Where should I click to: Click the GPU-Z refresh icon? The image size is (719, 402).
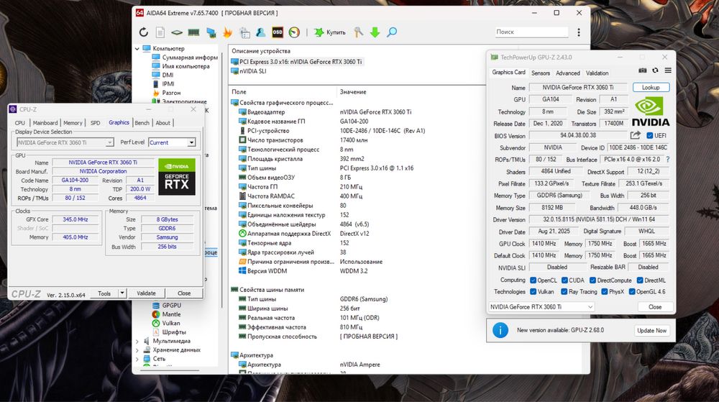[x=655, y=70]
